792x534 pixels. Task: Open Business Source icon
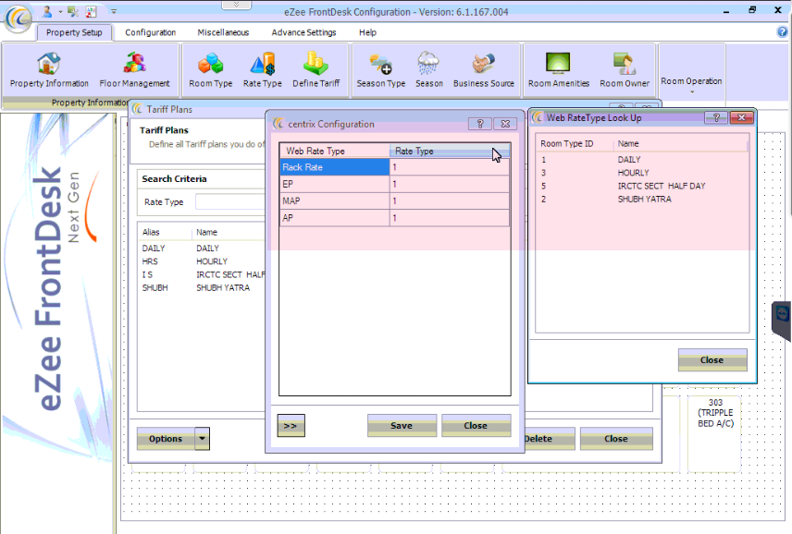click(x=483, y=70)
